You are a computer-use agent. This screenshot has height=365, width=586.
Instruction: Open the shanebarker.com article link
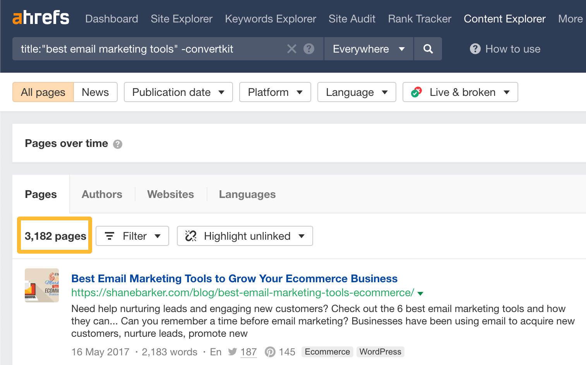234,278
